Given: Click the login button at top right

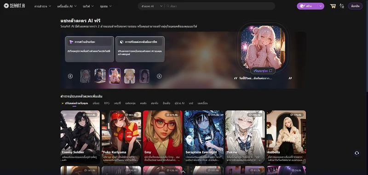Looking at the screenshot, I should coord(355,6).
